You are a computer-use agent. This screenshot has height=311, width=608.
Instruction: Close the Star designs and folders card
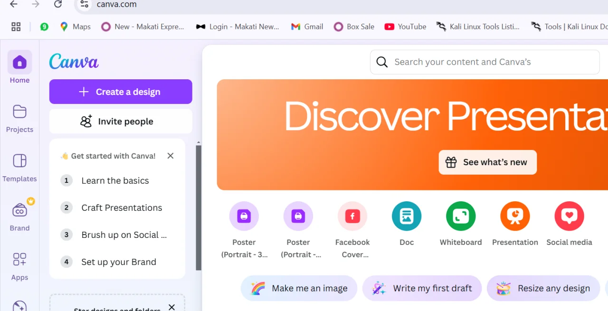pos(171,307)
